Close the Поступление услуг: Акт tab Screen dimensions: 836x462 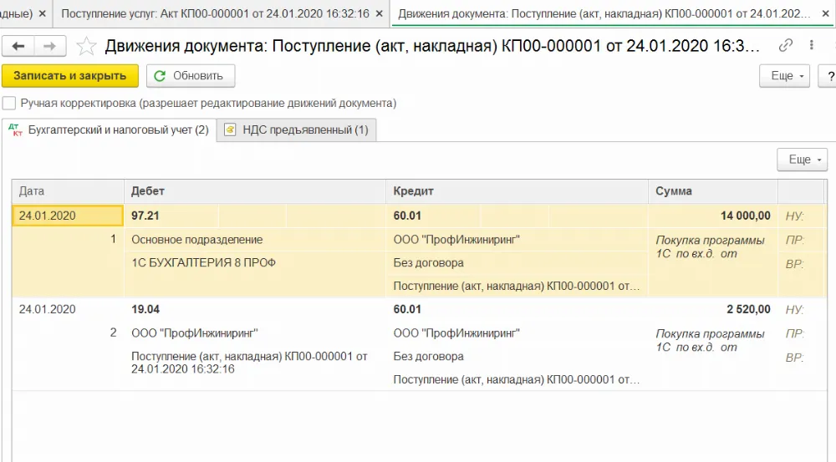379,14
